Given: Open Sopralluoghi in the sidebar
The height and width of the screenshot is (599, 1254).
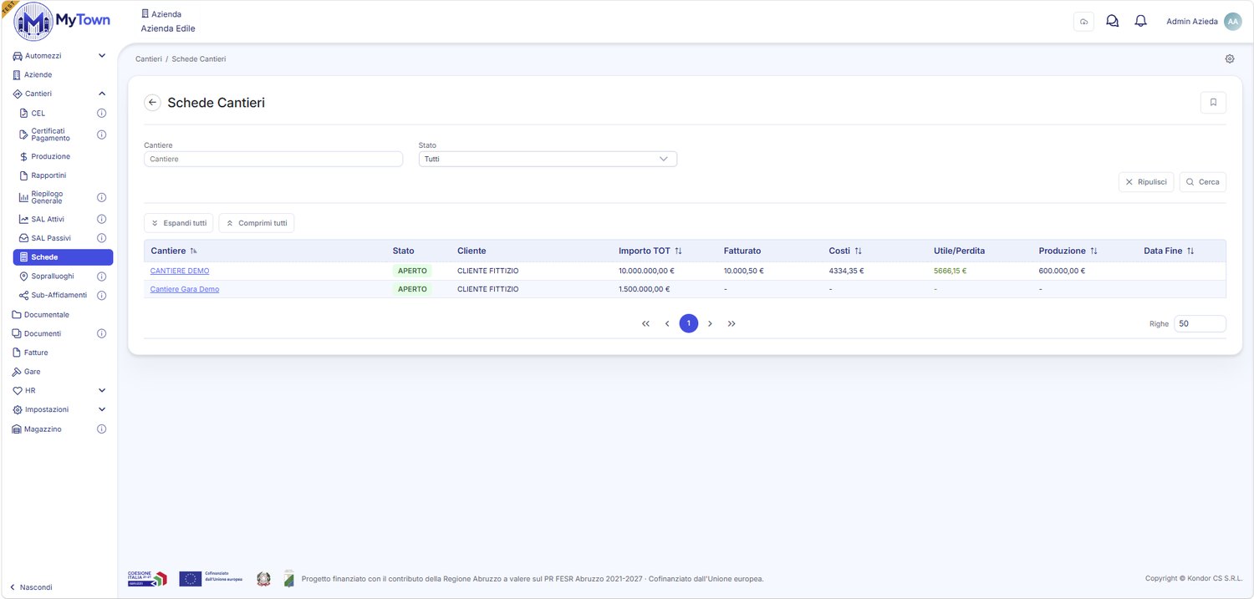Looking at the screenshot, I should coord(52,276).
